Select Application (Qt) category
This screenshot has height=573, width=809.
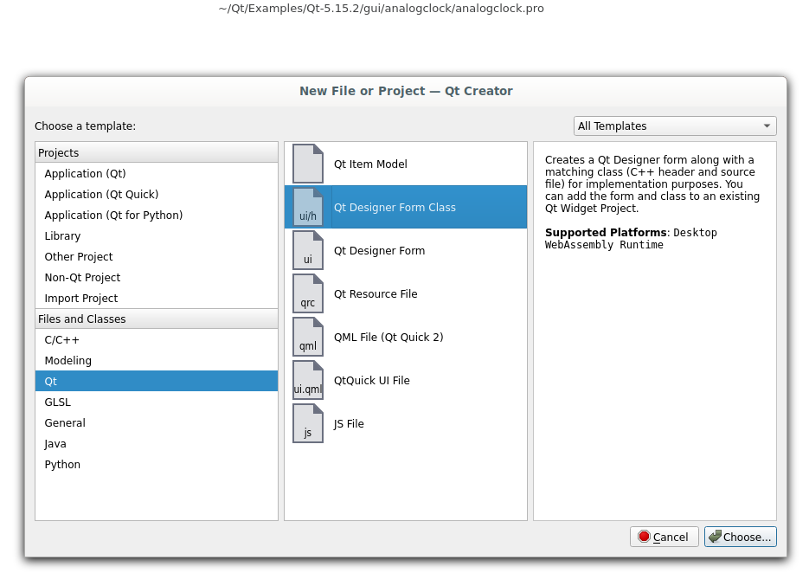[x=157, y=173]
